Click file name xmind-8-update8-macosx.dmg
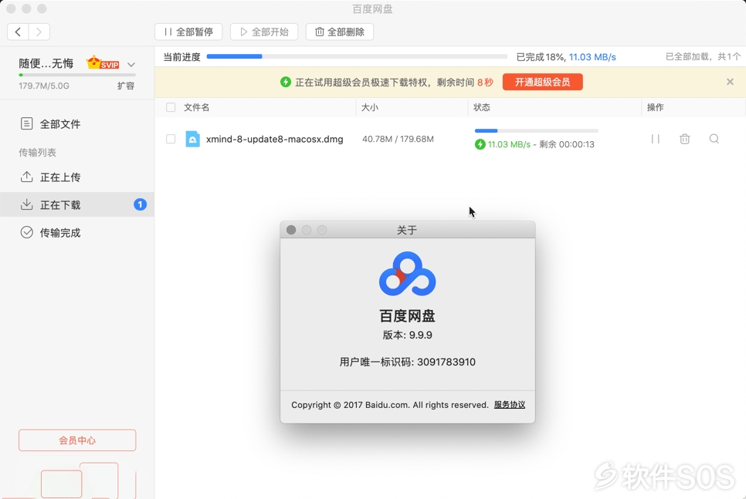746x499 pixels. [274, 140]
